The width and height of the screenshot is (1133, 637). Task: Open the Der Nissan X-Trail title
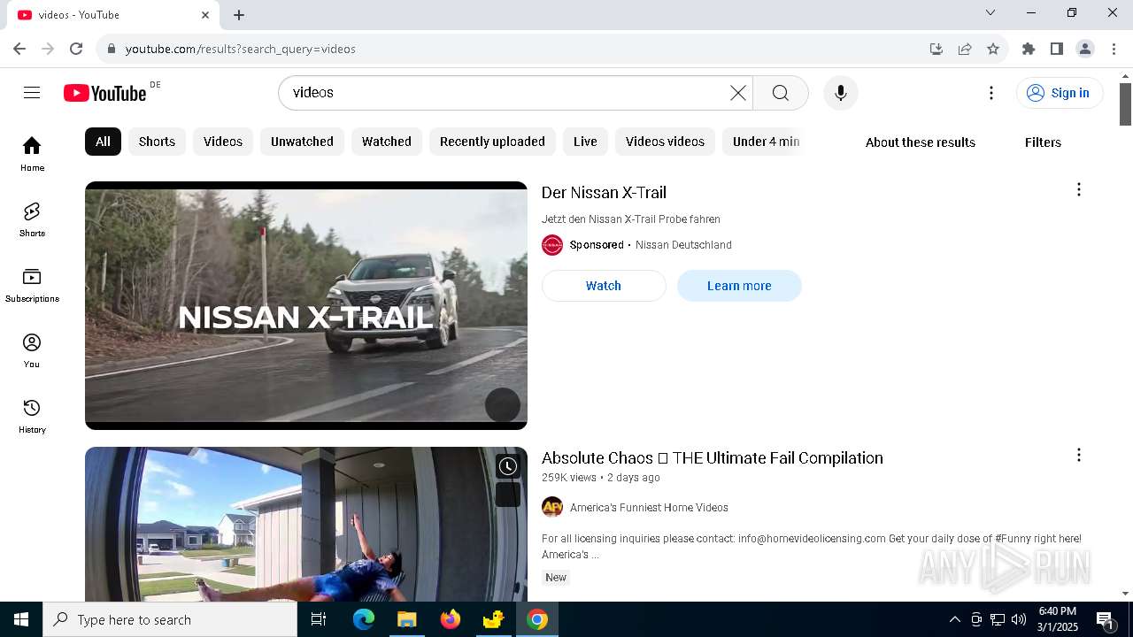coord(604,192)
